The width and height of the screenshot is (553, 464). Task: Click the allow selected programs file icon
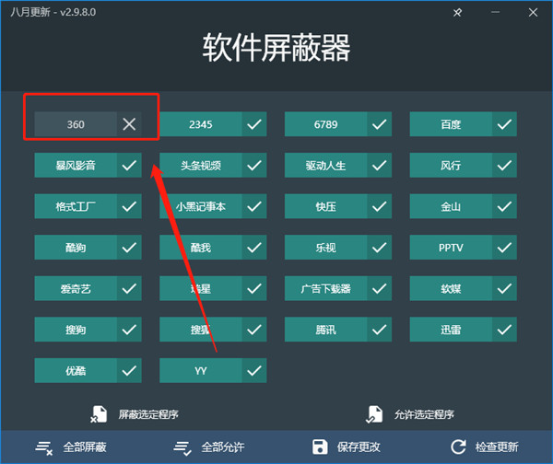[x=374, y=414]
